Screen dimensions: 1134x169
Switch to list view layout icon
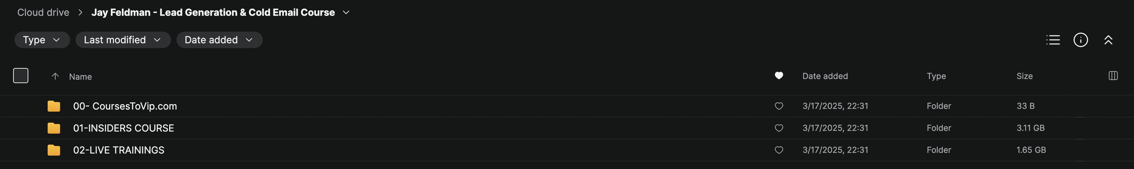point(1053,40)
